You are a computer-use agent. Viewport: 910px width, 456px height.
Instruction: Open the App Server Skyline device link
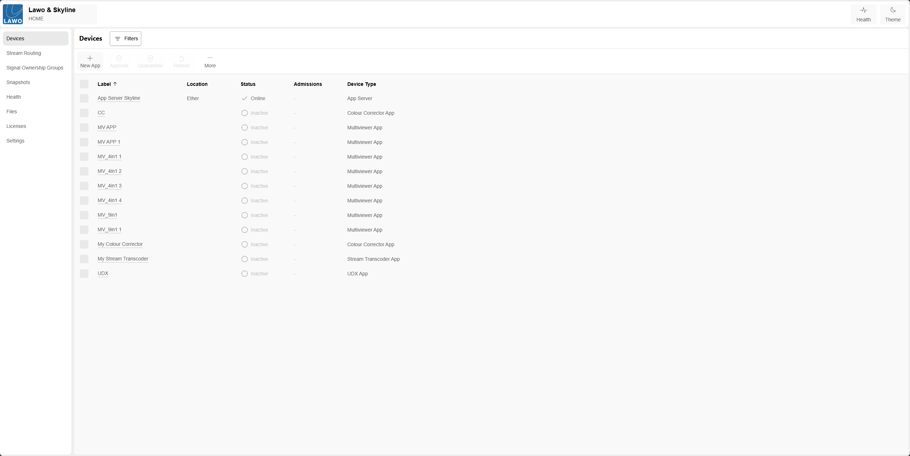point(119,98)
